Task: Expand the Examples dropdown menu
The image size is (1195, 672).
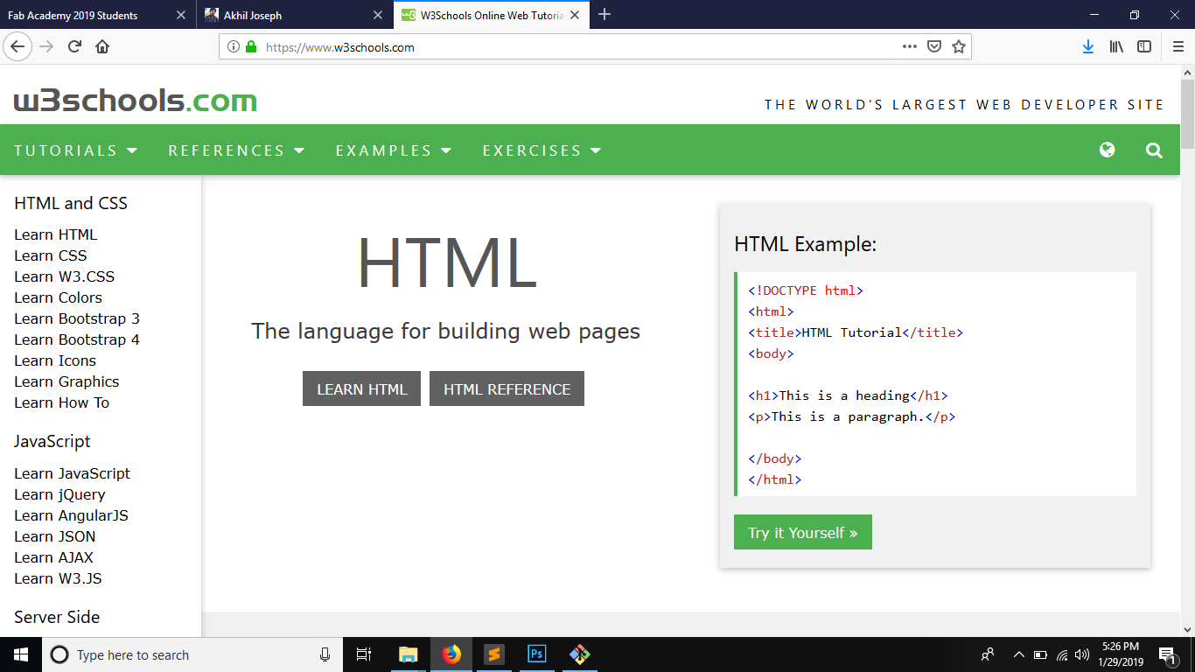Action: (394, 150)
